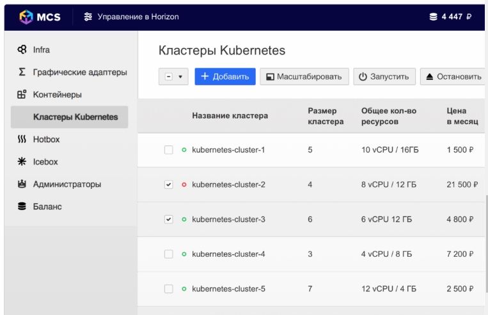This screenshot has width=488, height=315.
Task: Click the Название кластера column header
Action: click(x=230, y=116)
